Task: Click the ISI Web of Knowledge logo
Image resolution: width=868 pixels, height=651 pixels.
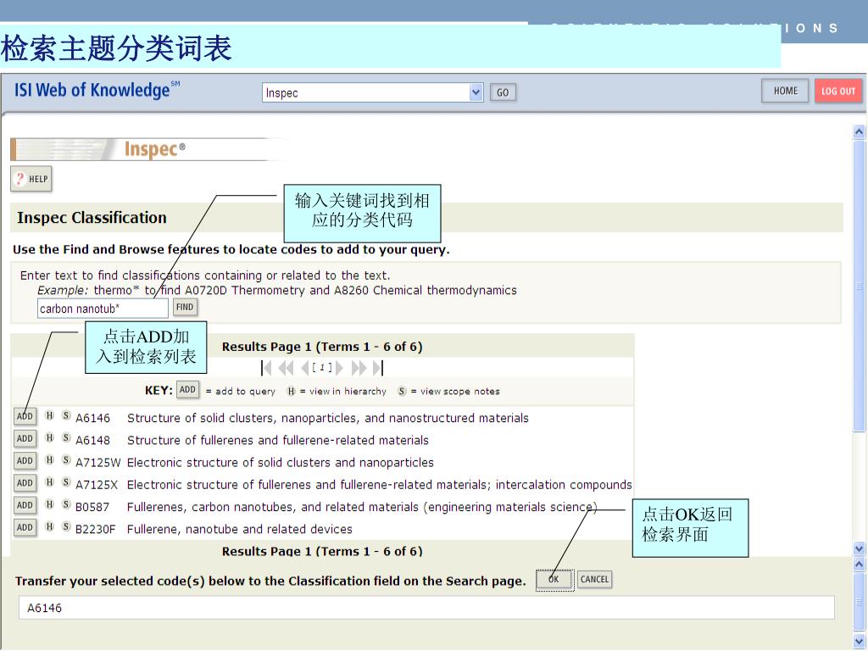Action: (x=97, y=90)
